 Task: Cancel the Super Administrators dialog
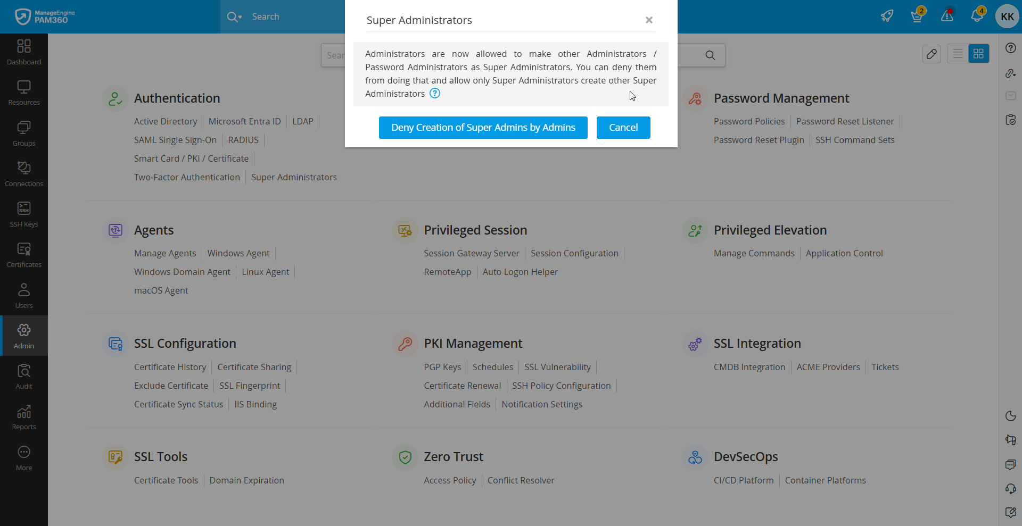623,128
